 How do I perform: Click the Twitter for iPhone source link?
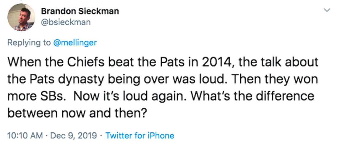pos(140,136)
